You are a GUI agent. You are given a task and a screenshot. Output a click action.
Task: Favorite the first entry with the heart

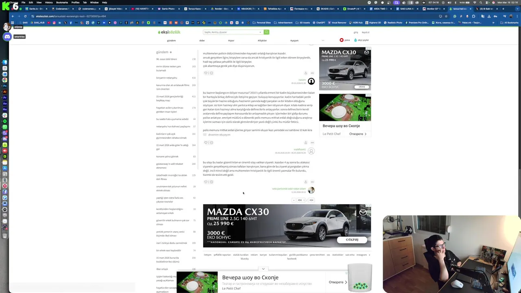pyautogui.click(x=206, y=73)
